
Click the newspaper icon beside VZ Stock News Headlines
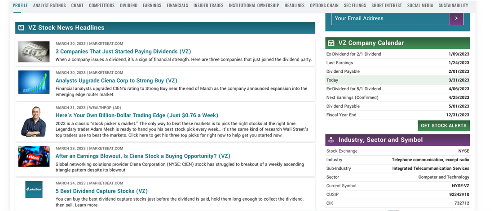coord(21,28)
